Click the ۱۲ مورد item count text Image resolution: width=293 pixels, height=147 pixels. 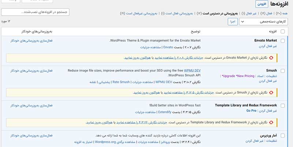6,21
